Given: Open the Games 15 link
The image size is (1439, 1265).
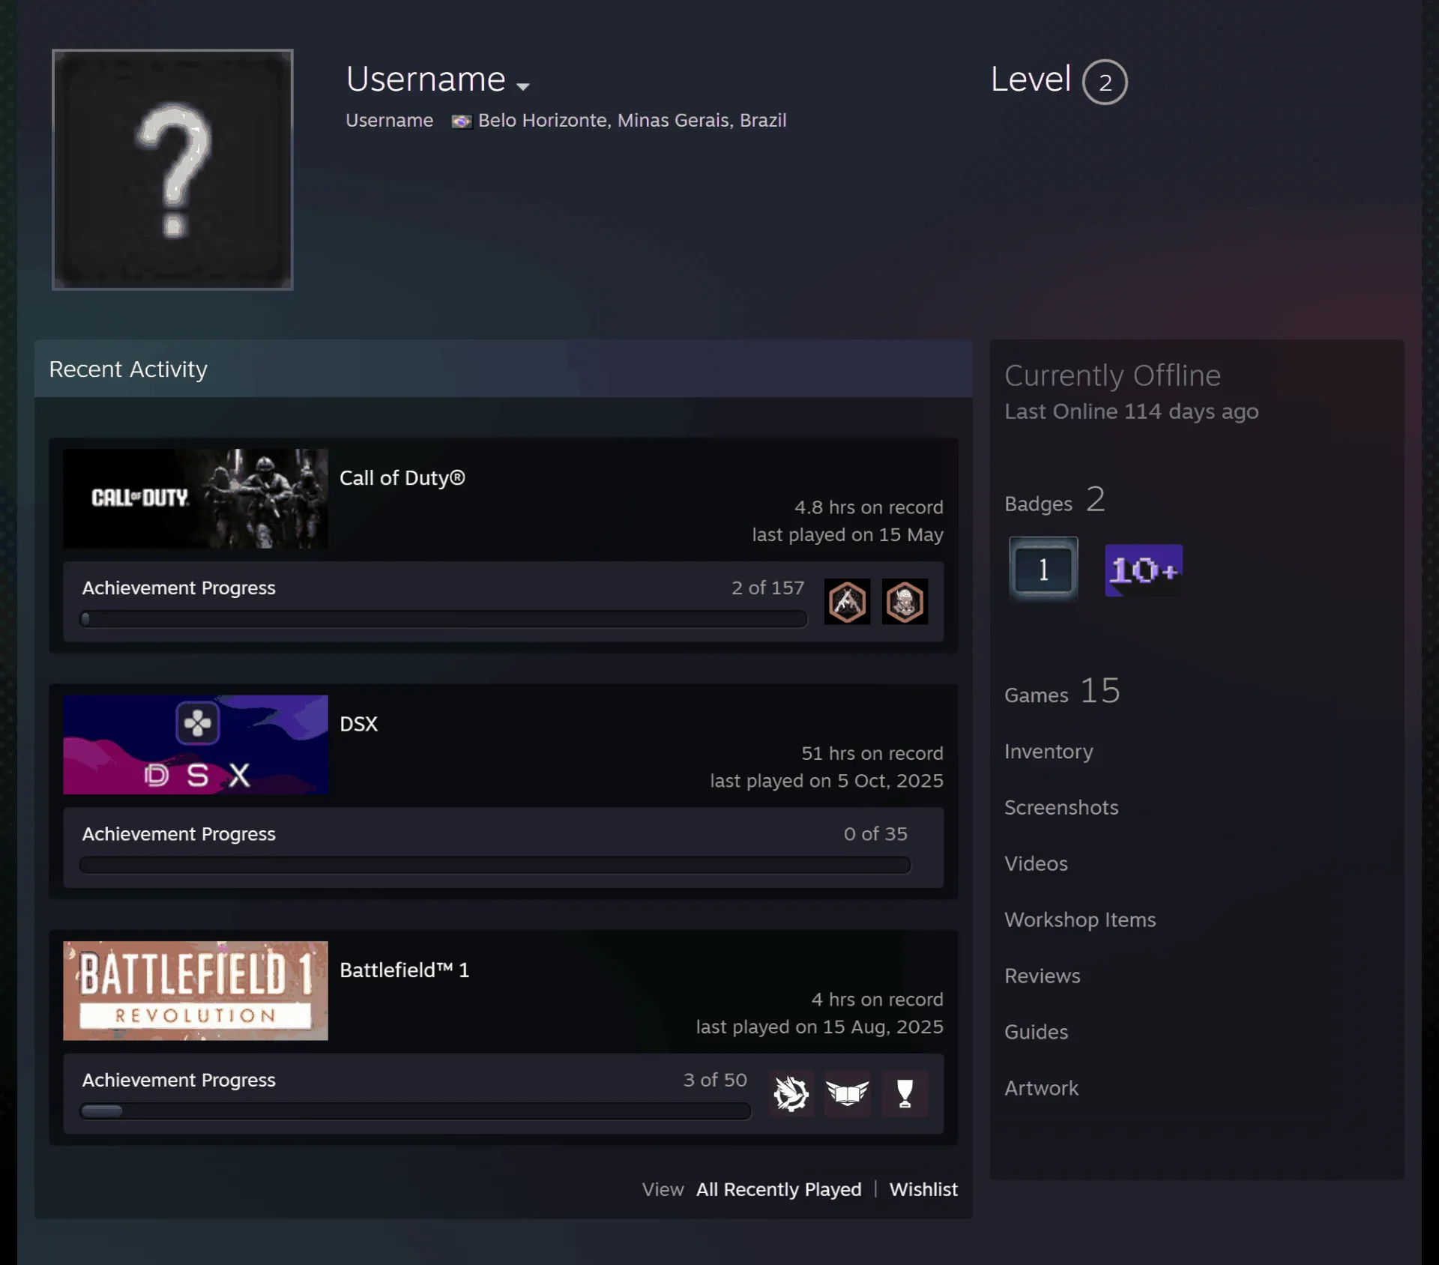Looking at the screenshot, I should (1062, 692).
